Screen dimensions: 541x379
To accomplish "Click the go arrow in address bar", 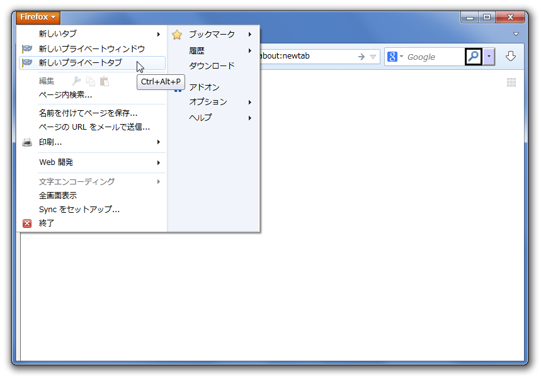I will [362, 57].
